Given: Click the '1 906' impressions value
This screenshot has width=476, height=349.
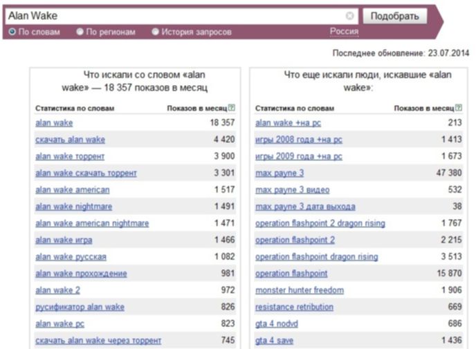Looking at the screenshot, I should [x=452, y=290].
